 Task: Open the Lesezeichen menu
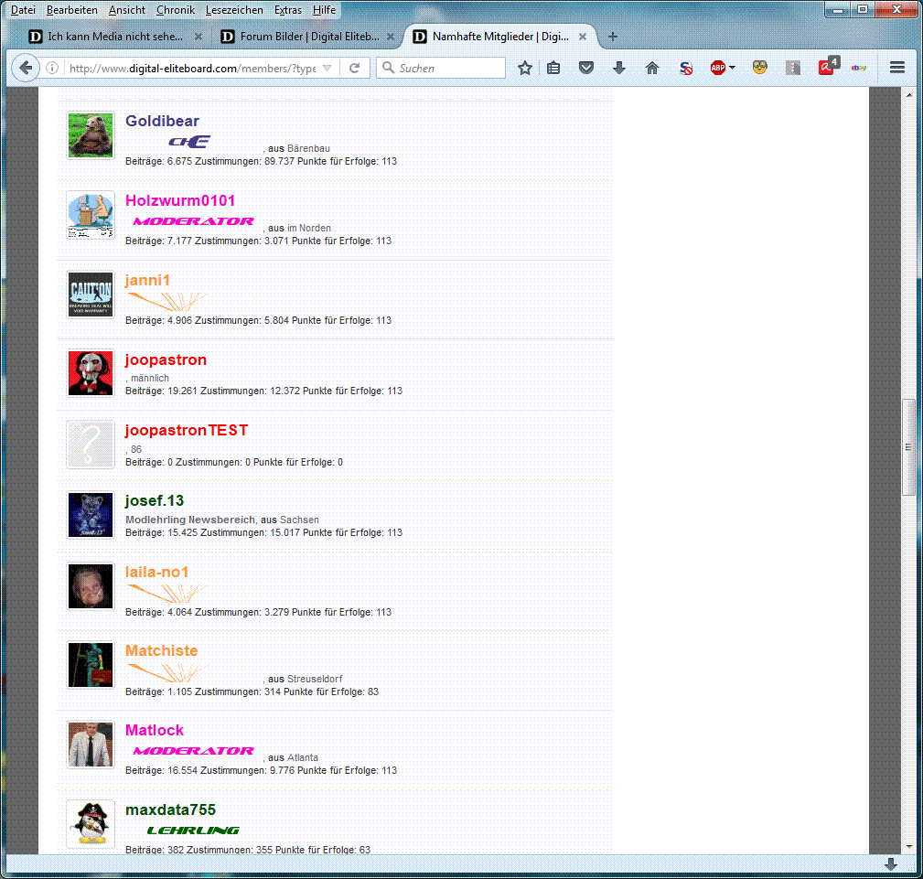point(234,10)
